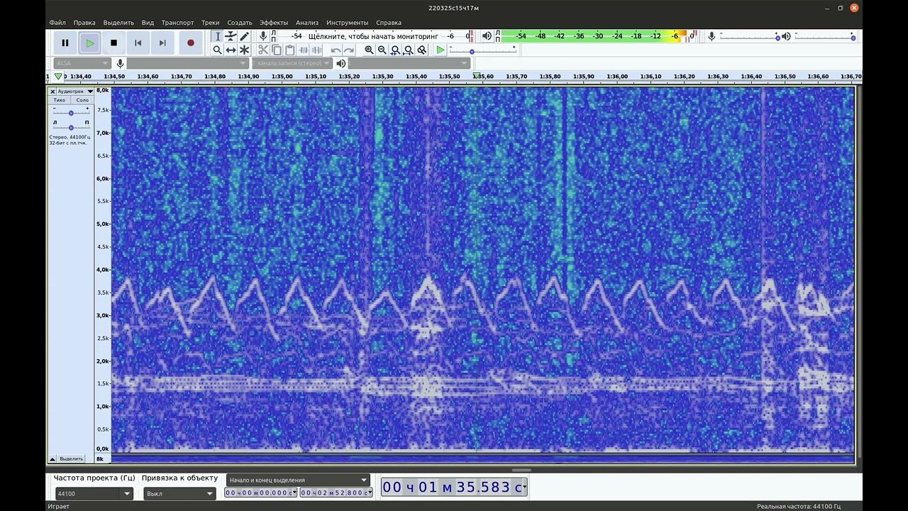Adjust the playback volume slider
Image resolution: width=908 pixels, height=511 pixels.
pyautogui.click(x=824, y=36)
